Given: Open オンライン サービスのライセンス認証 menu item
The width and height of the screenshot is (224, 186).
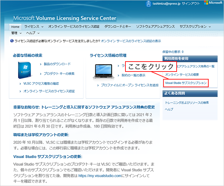Looking at the screenshot, I should [74, 27].
